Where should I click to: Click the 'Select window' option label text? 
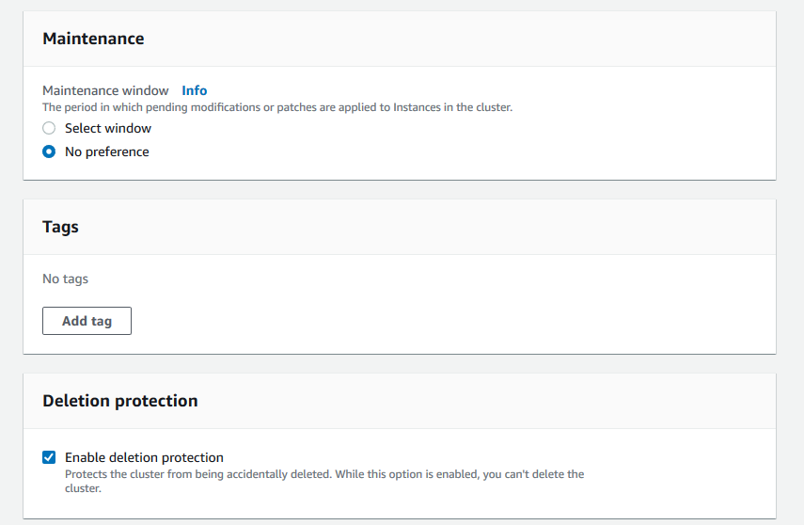pyautogui.click(x=108, y=128)
